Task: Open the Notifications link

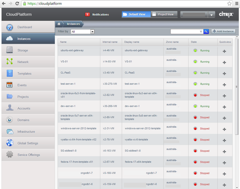Action: 100,15
